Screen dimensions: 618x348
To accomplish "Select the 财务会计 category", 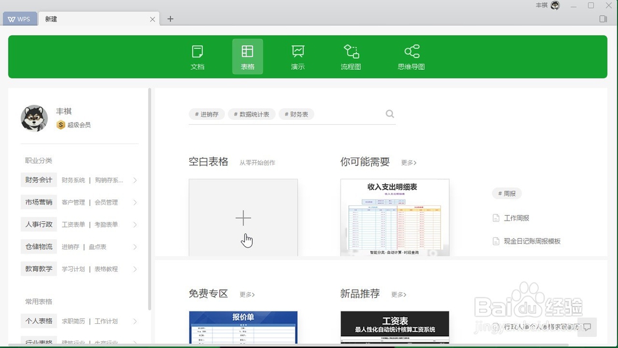I will pyautogui.click(x=38, y=180).
